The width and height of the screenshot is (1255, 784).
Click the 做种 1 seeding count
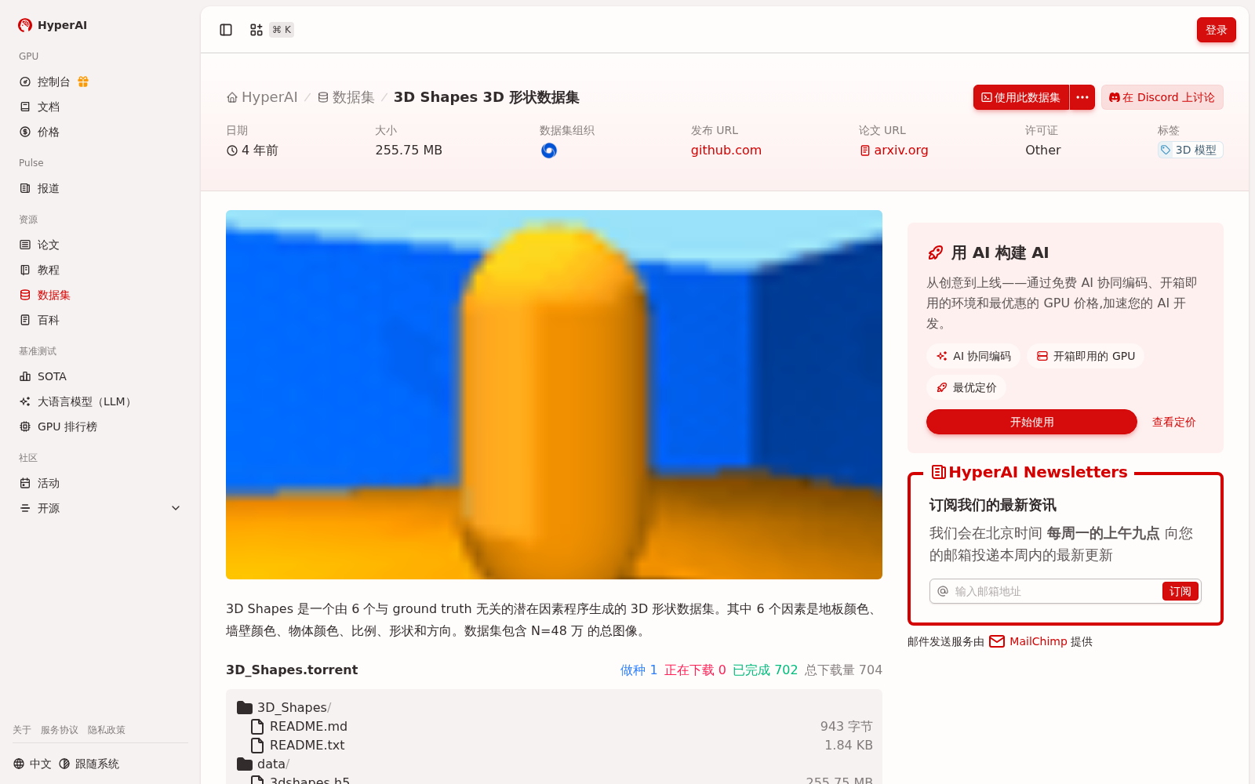pyautogui.click(x=638, y=670)
